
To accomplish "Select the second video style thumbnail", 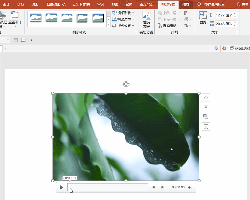I will (x=51, y=18).
